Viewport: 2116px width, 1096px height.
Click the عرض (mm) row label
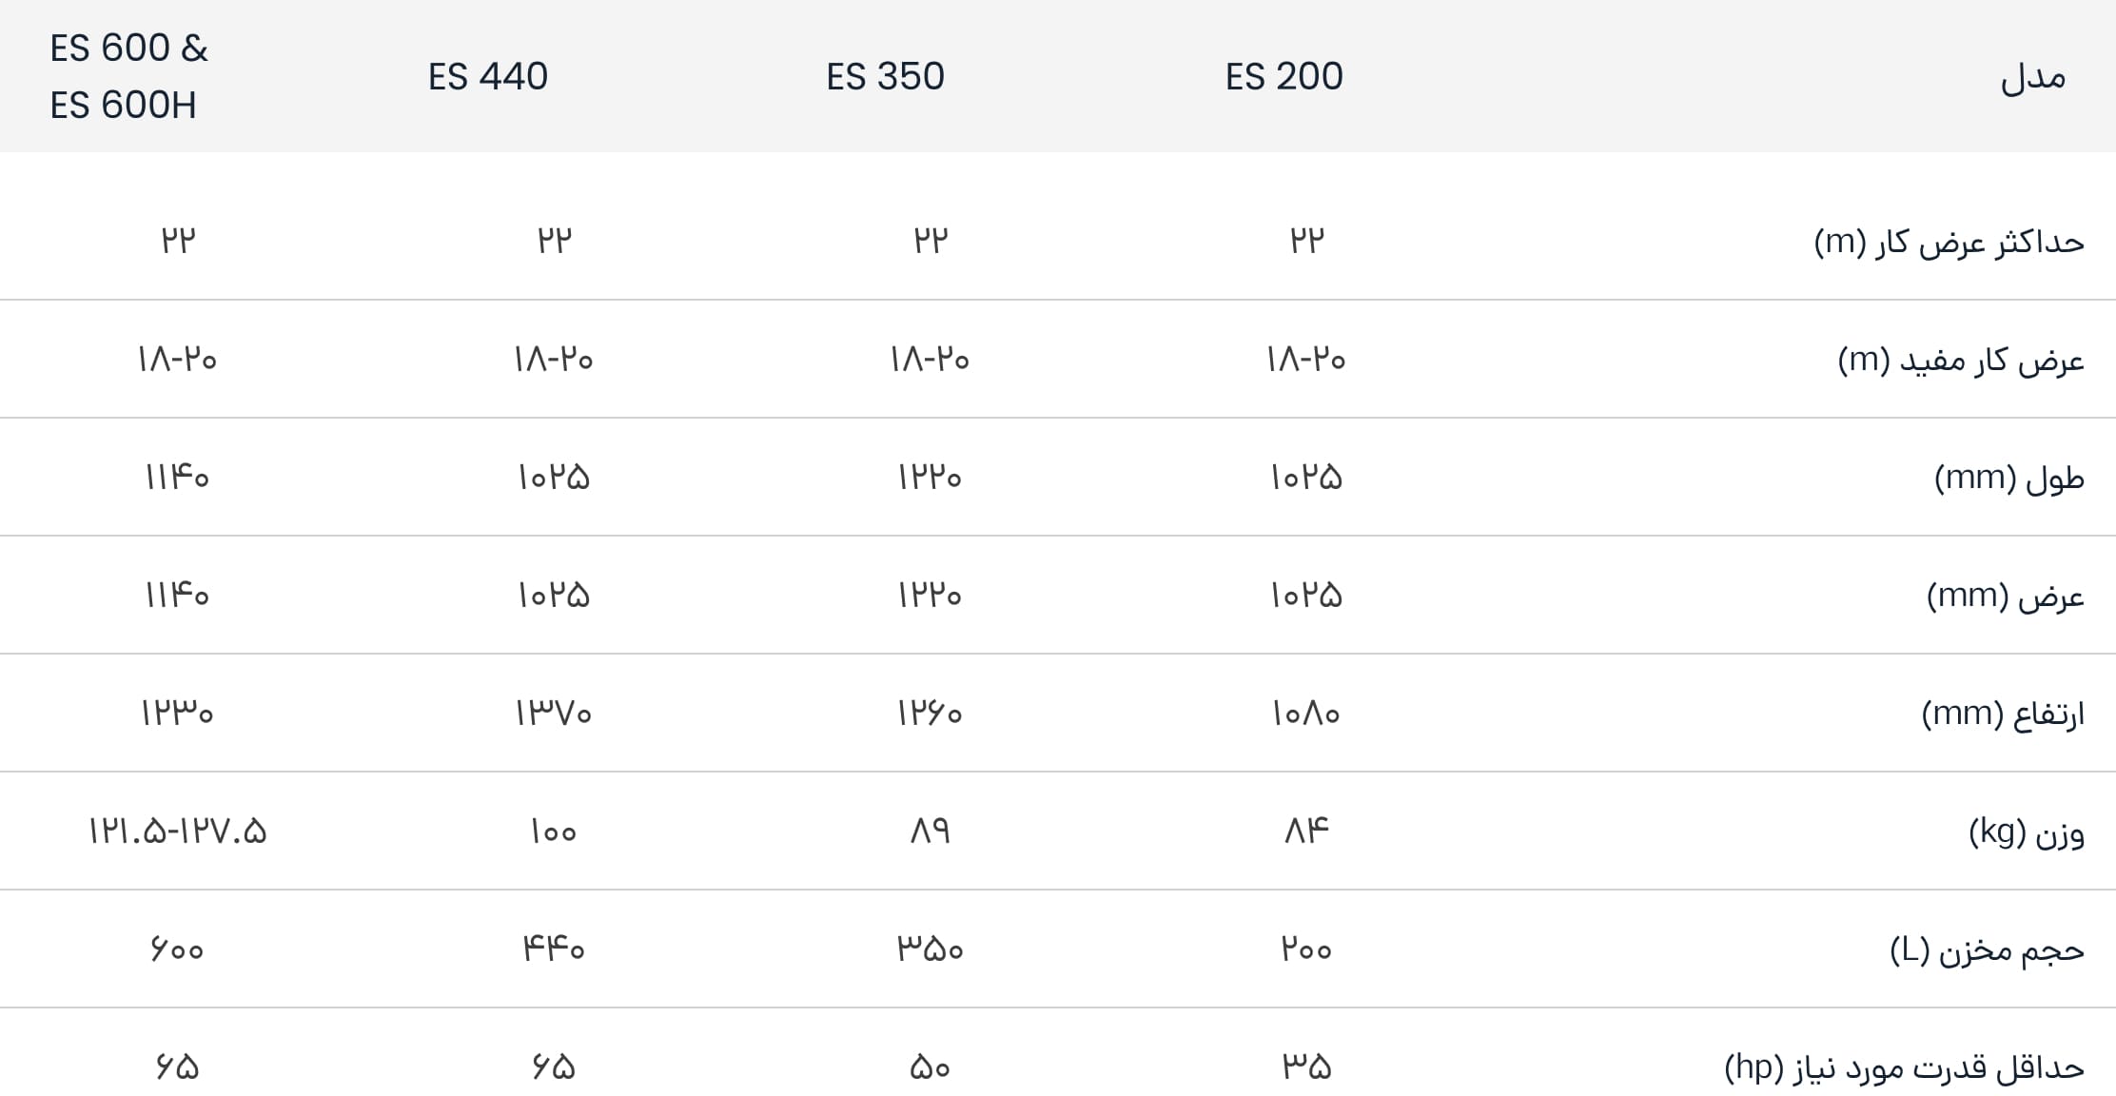tap(2006, 596)
